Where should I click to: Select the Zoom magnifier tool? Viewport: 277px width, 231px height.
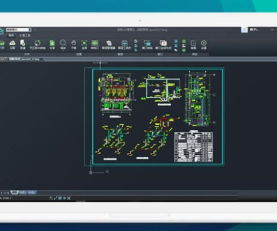pos(63,43)
